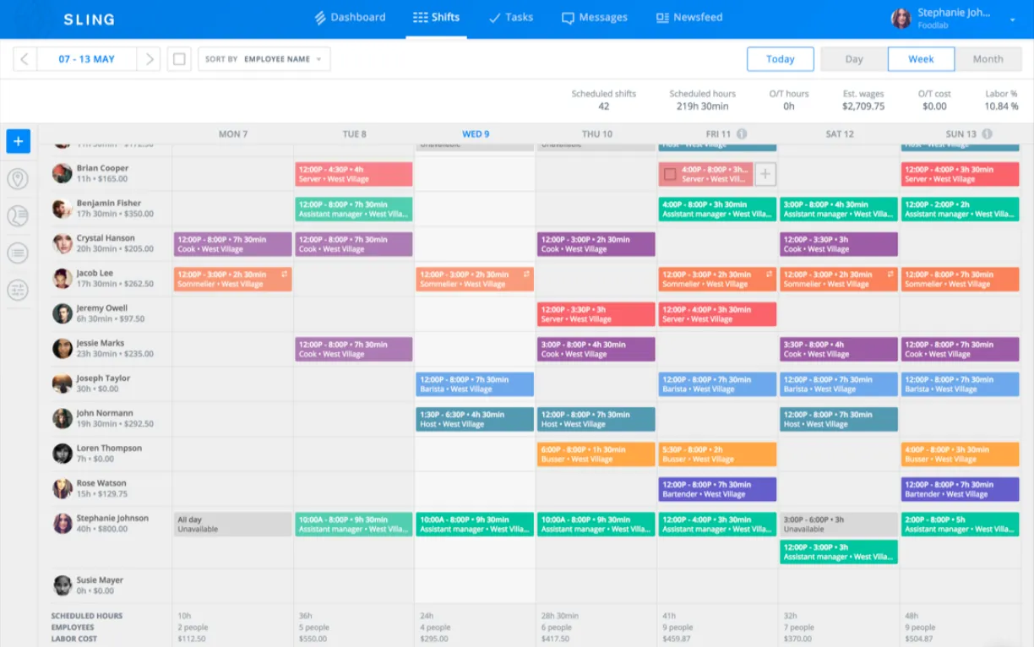Click the SLING logo
The height and width of the screenshot is (647, 1034).
[x=89, y=19]
